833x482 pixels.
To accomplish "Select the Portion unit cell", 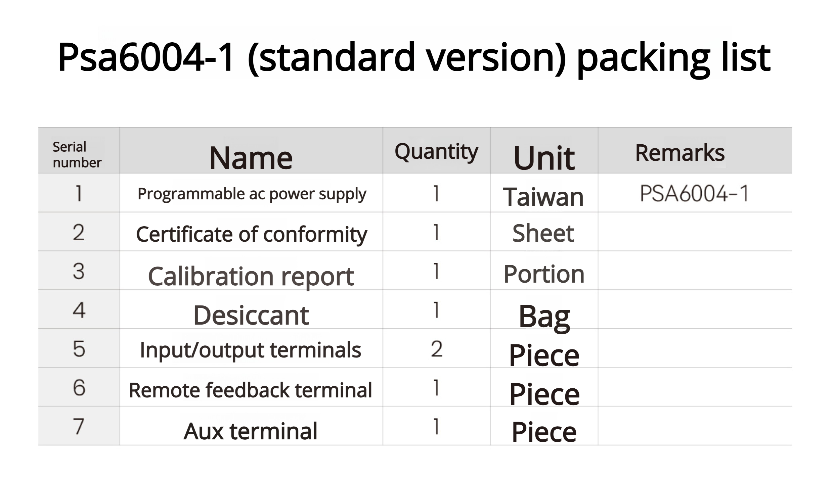I will (x=544, y=274).
